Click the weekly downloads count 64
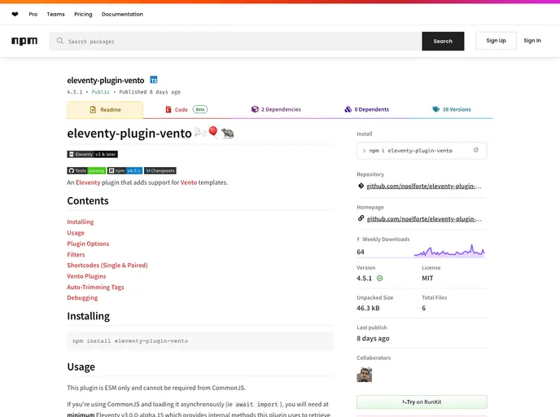This screenshot has height=417, width=560. click(361, 252)
